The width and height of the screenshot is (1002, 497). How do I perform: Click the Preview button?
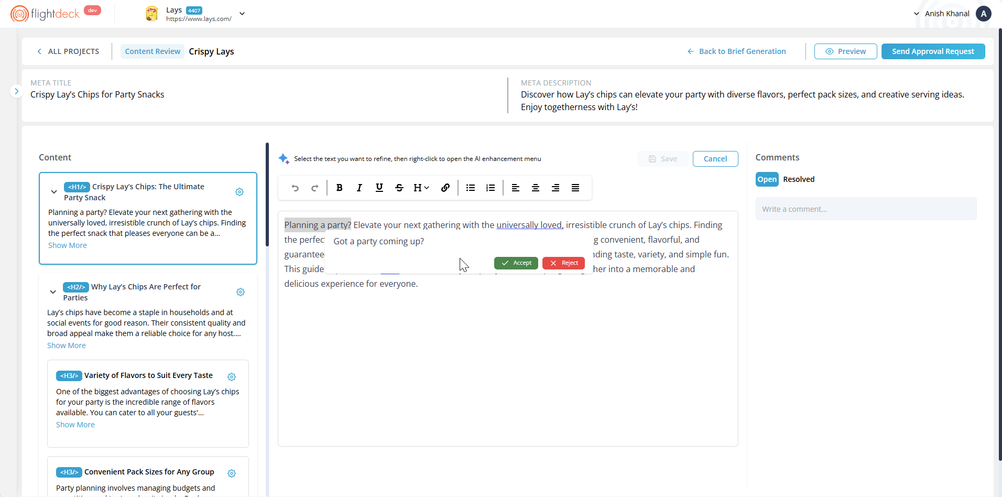click(x=845, y=51)
